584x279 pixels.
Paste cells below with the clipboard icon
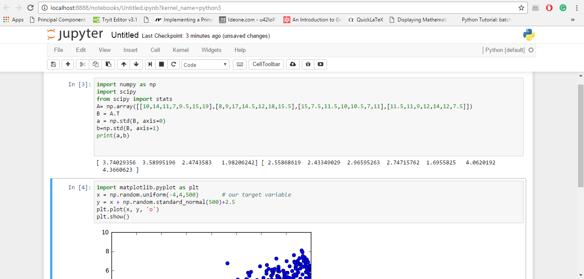coord(108,64)
